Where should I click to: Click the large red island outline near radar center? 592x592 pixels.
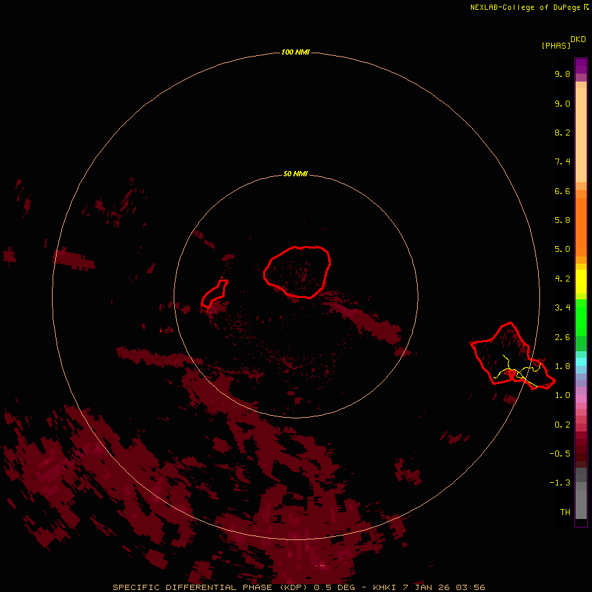(x=297, y=272)
